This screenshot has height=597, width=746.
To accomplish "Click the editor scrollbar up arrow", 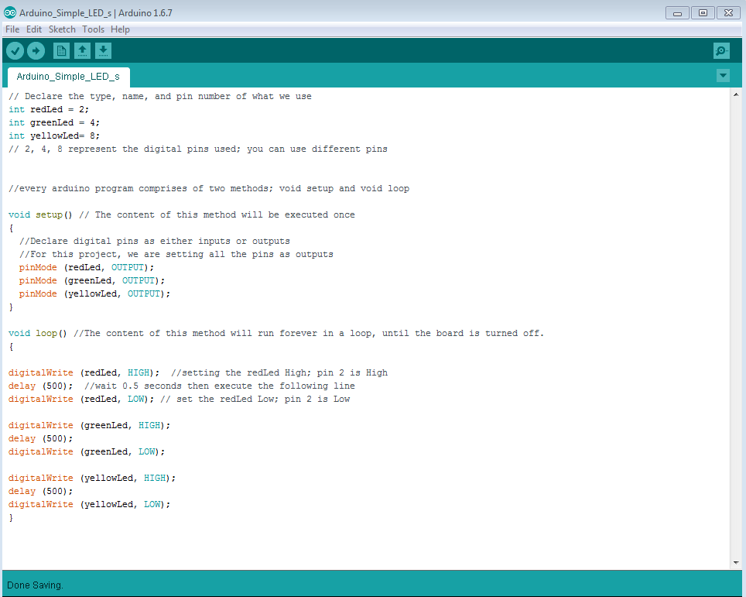I will tap(735, 94).
